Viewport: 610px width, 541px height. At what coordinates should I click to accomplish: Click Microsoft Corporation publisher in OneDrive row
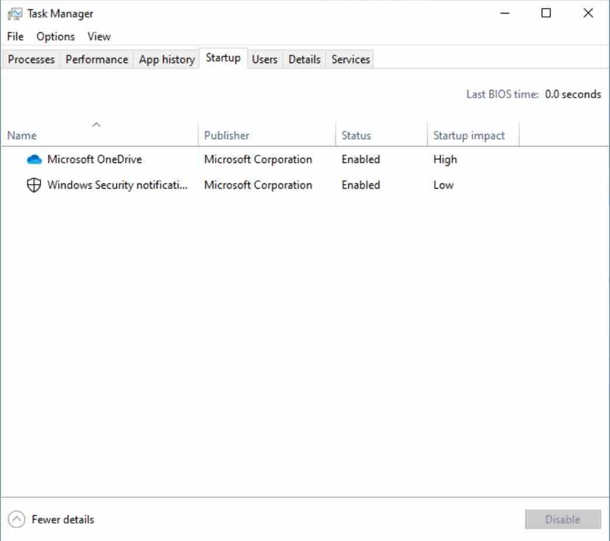(x=258, y=159)
